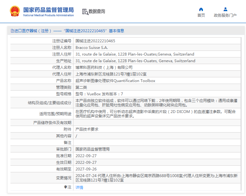Click 上海市浦东新区龙桂路121号7幢1层102室 in 代理人住所 row
The height and width of the screenshot is (196, 246).
click(111, 74)
